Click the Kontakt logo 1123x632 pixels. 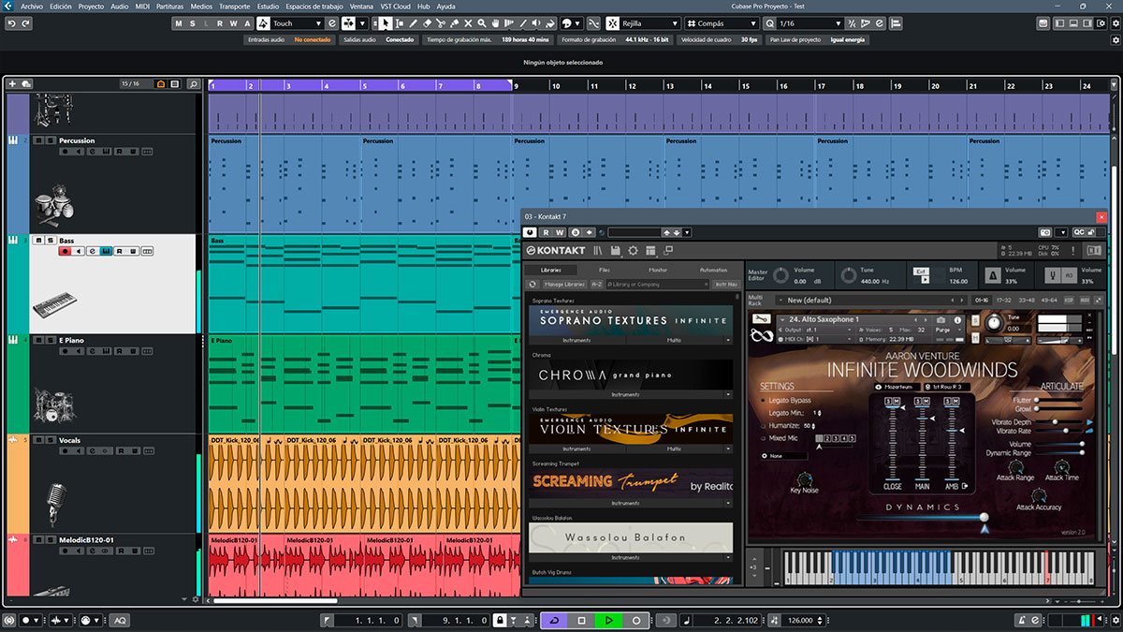(x=555, y=251)
